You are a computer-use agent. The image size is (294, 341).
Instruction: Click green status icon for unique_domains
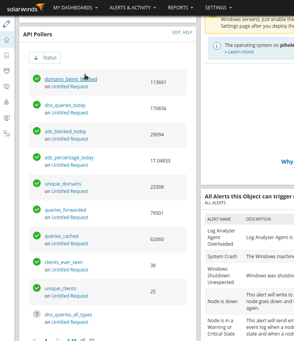(x=37, y=183)
